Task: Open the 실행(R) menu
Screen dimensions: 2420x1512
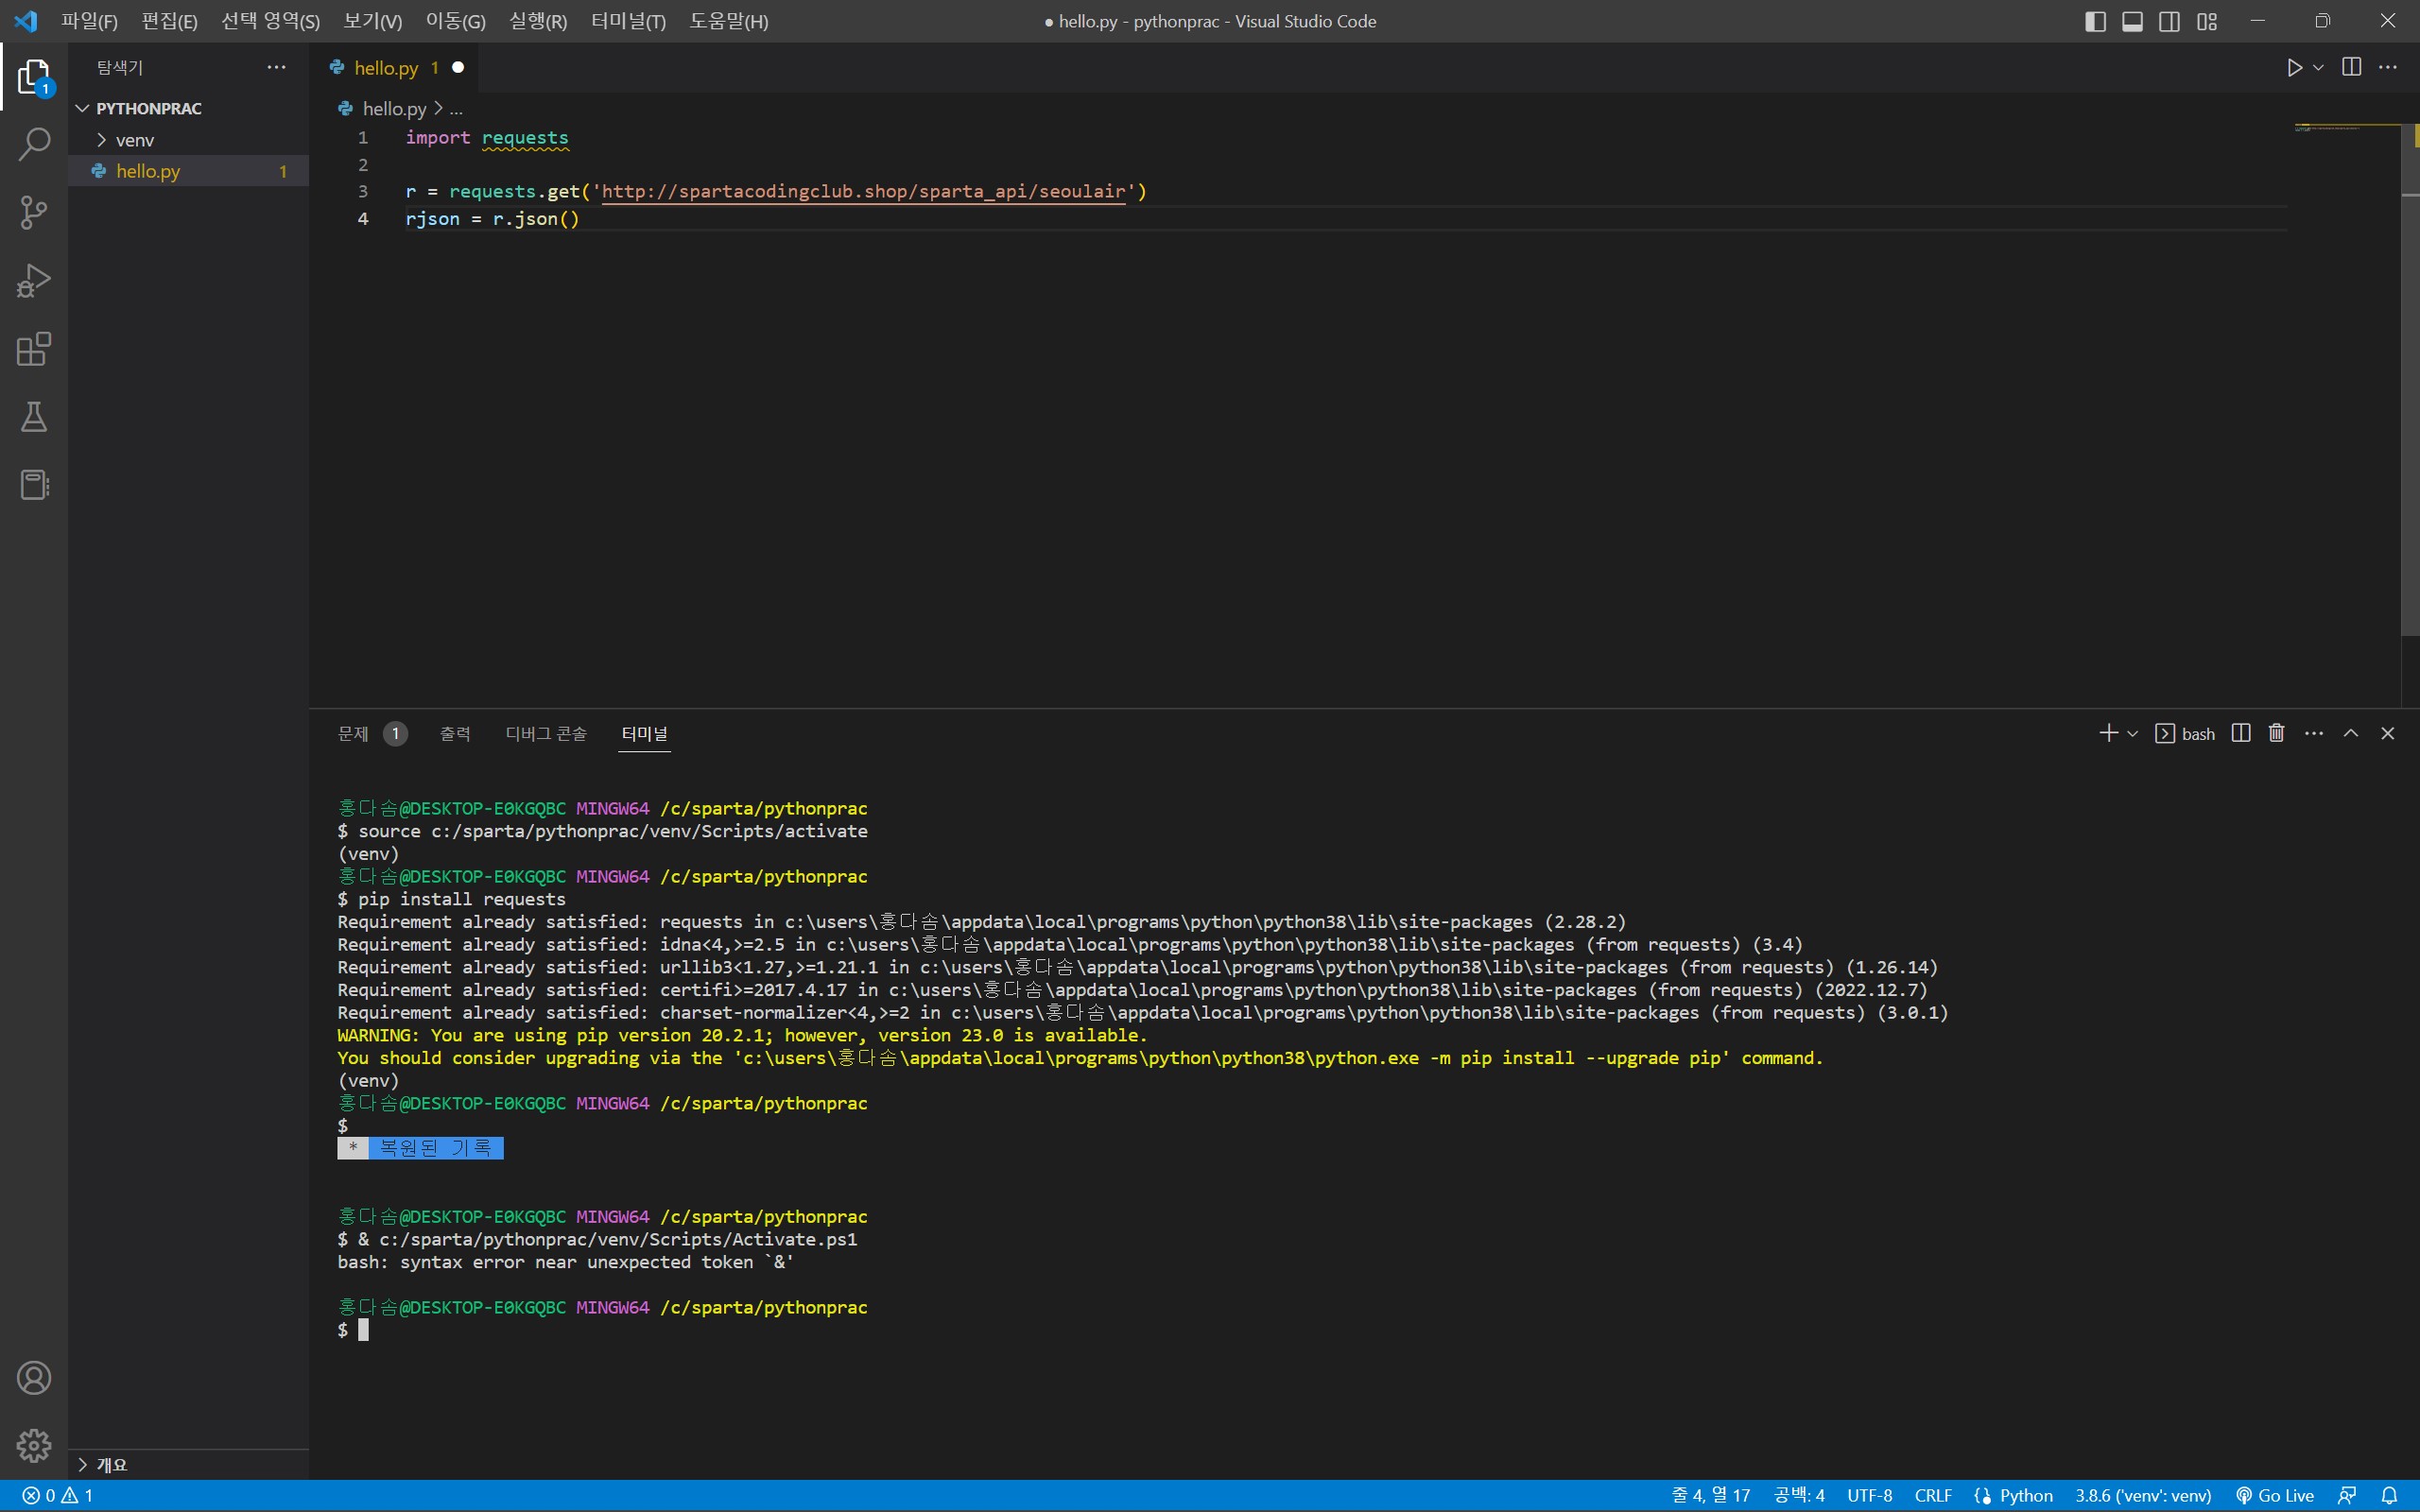Action: (x=537, y=21)
